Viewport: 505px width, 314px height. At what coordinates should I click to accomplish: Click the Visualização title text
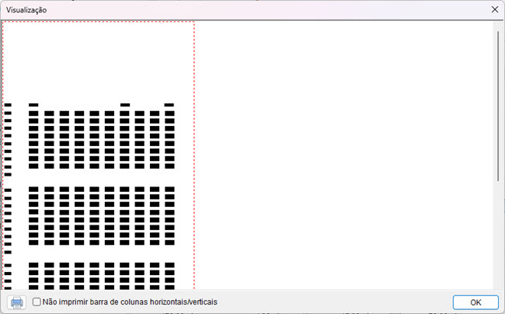click(26, 10)
